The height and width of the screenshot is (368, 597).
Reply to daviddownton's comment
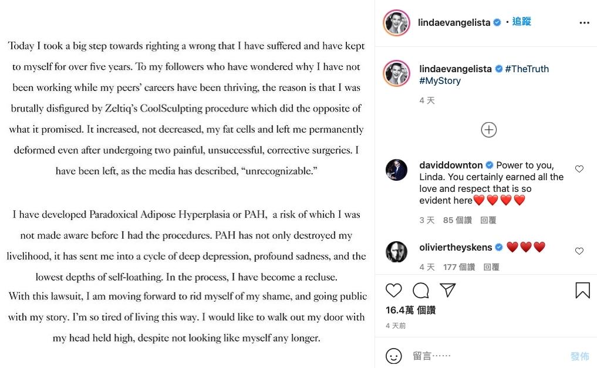tap(488, 220)
